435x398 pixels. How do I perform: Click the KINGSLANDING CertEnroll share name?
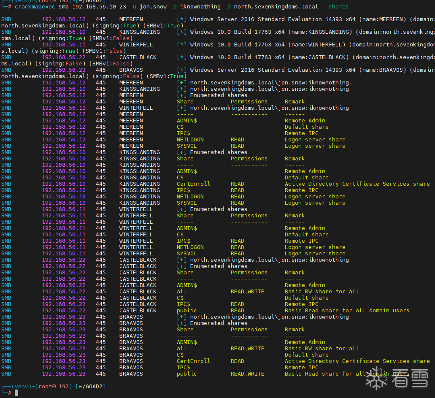(193, 184)
